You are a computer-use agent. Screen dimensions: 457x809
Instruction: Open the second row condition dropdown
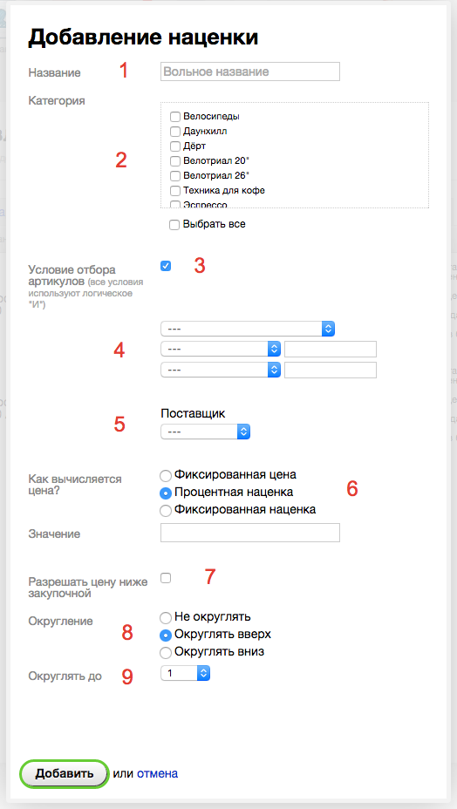(221, 350)
